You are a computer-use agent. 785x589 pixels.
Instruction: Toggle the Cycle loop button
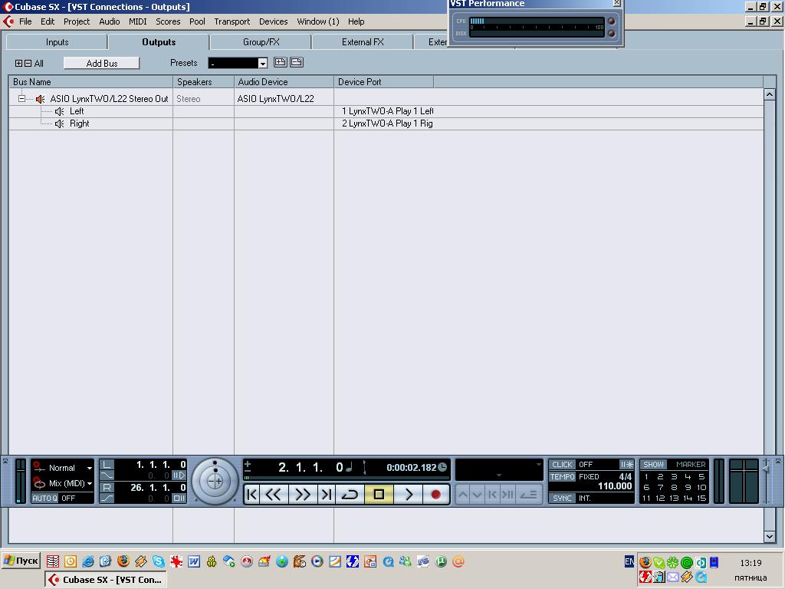tap(350, 495)
